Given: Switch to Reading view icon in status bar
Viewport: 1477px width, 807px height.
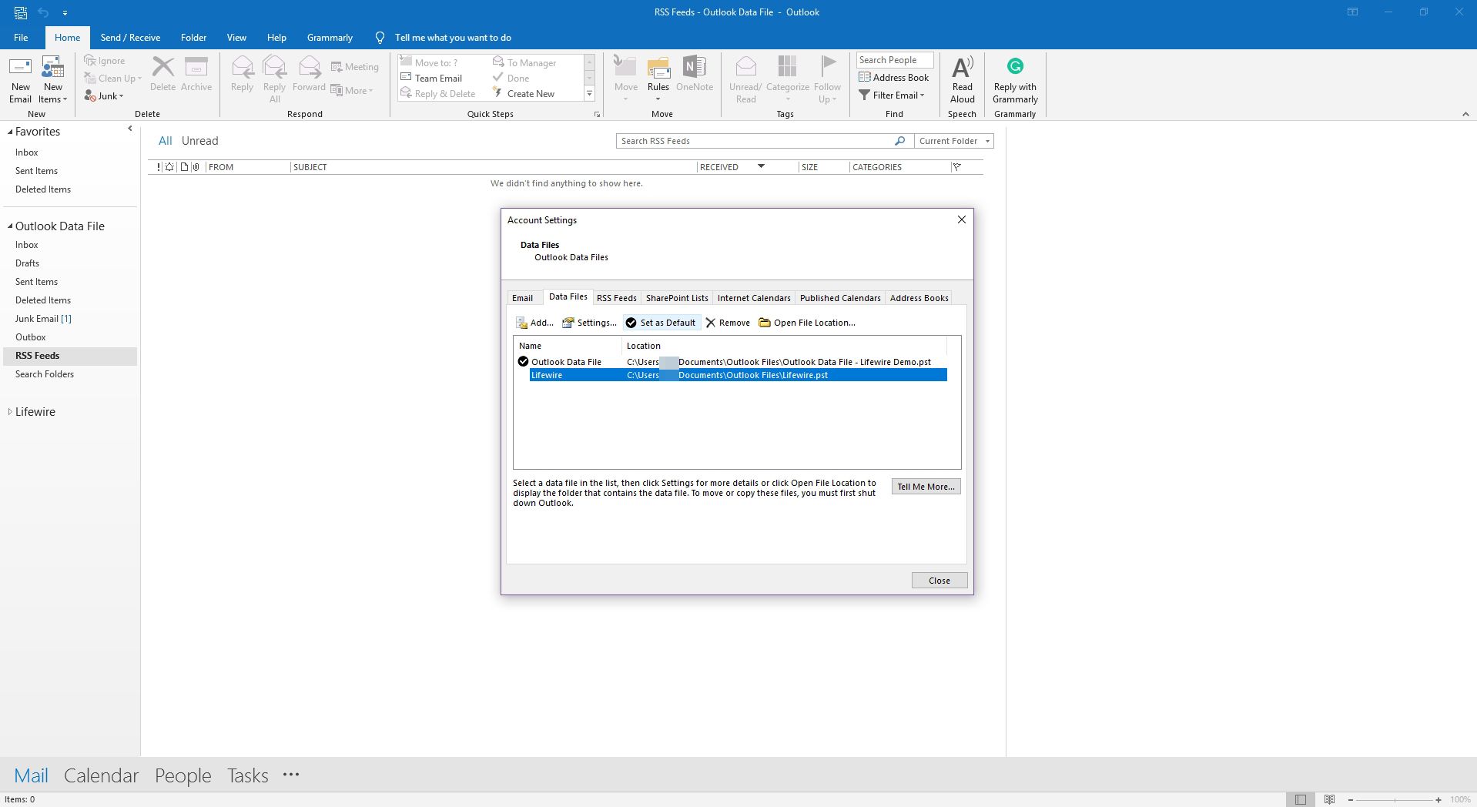Looking at the screenshot, I should click(1330, 799).
